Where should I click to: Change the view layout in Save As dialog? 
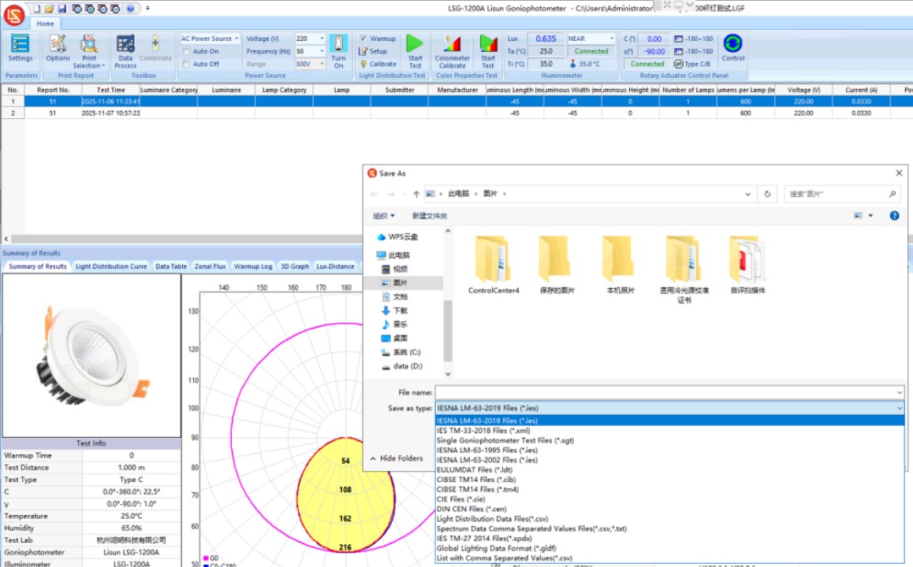click(859, 216)
